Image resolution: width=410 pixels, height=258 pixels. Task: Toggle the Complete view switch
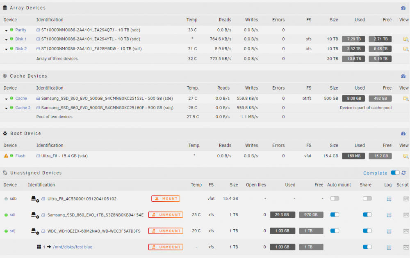(395, 173)
